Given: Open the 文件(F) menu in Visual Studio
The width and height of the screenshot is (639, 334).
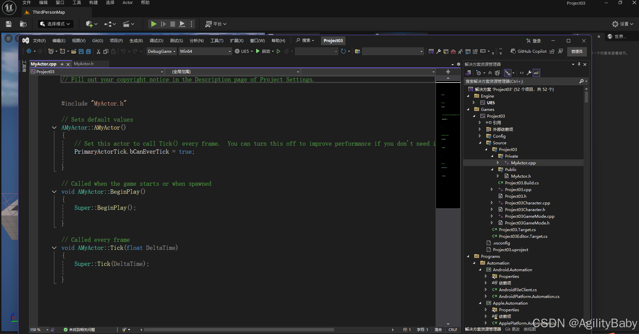Looking at the screenshot, I should pos(39,41).
